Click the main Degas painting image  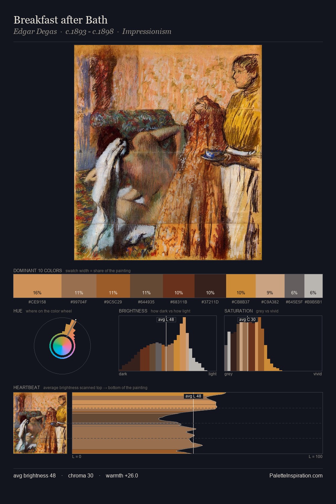tap(168, 153)
